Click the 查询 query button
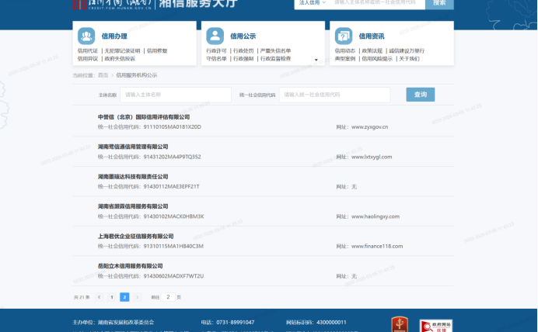Viewport: 538px width, 332px height. click(421, 95)
